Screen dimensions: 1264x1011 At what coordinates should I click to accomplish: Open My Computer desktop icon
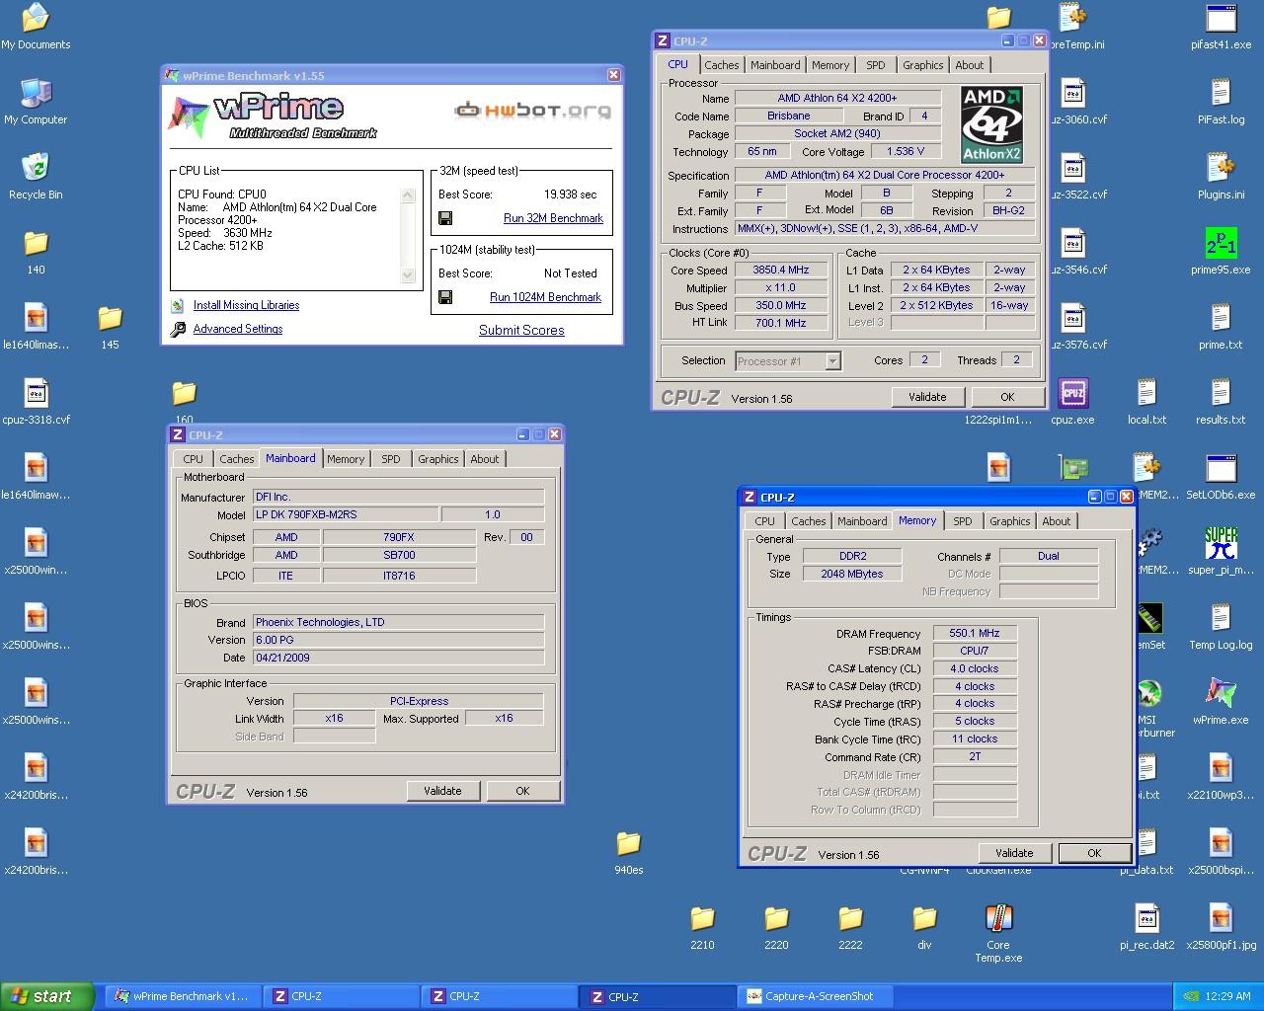pyautogui.click(x=36, y=102)
